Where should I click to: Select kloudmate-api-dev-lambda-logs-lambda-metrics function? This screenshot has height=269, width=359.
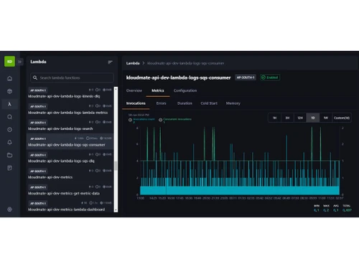[x=70, y=109]
